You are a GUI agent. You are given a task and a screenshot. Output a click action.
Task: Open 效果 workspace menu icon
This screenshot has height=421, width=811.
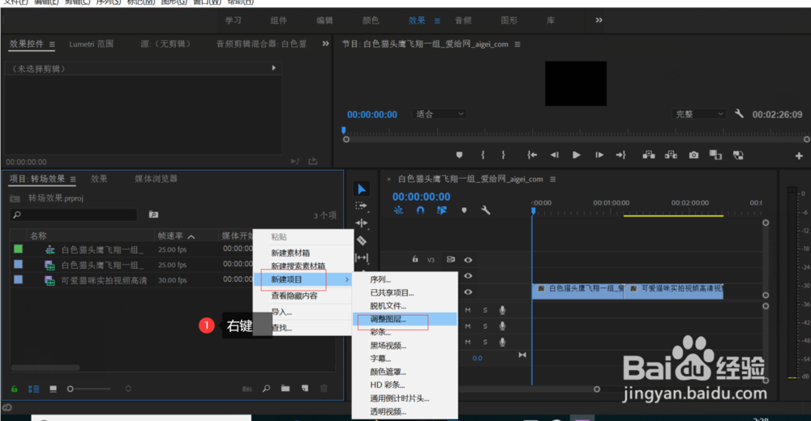click(437, 21)
